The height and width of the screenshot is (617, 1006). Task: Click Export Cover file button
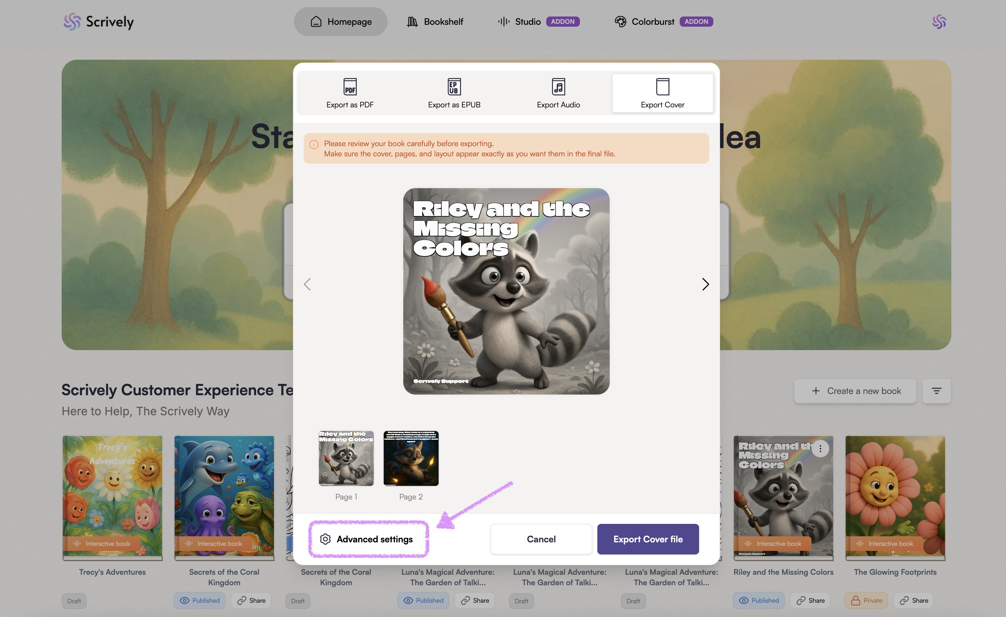(x=648, y=539)
